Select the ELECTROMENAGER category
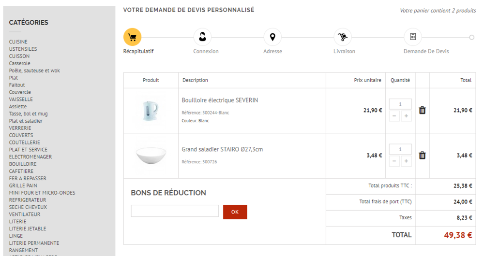Viewport: 484px width, 256px height. 30,156
